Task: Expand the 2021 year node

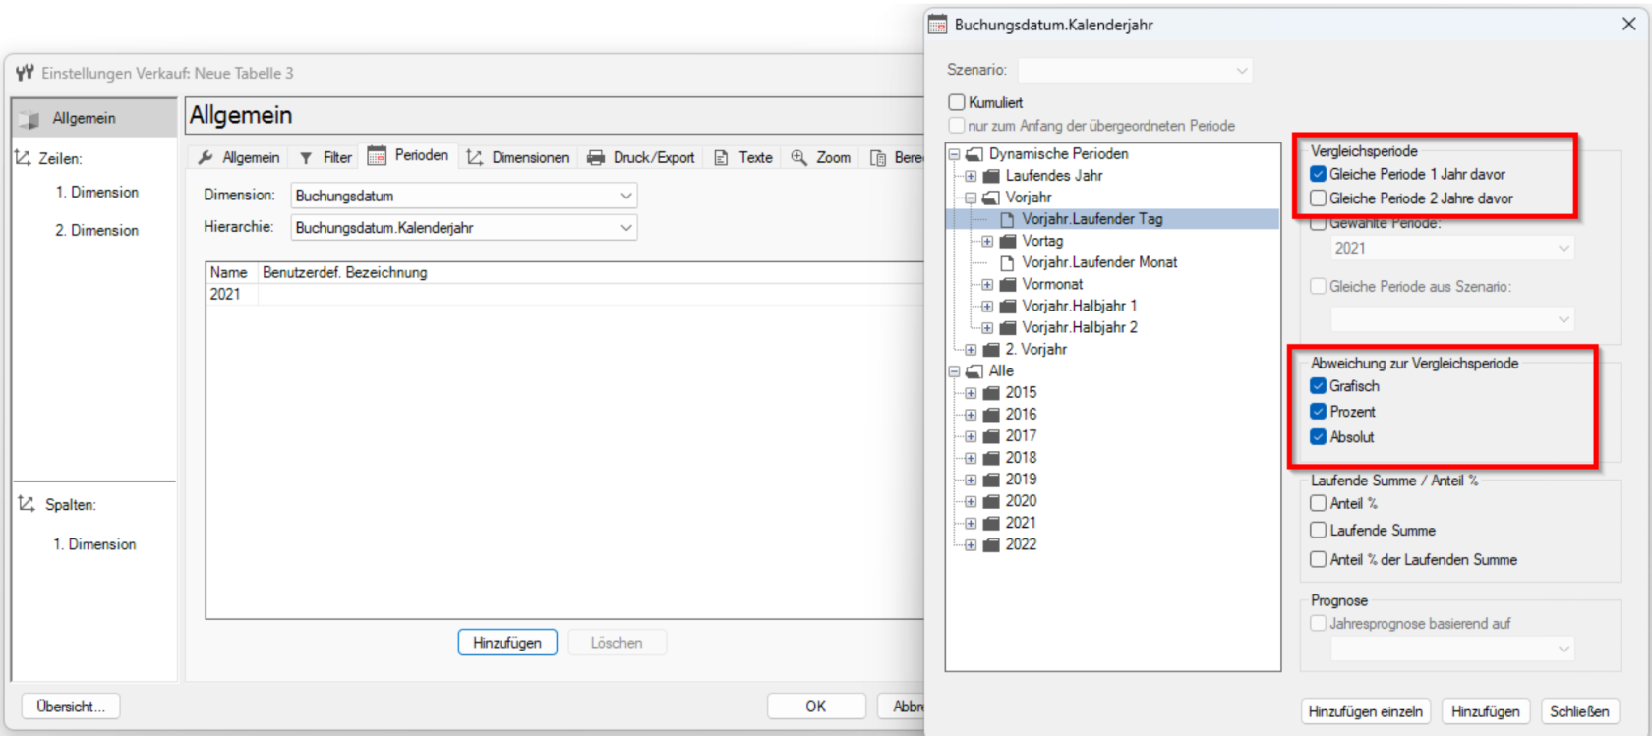Action: click(971, 523)
